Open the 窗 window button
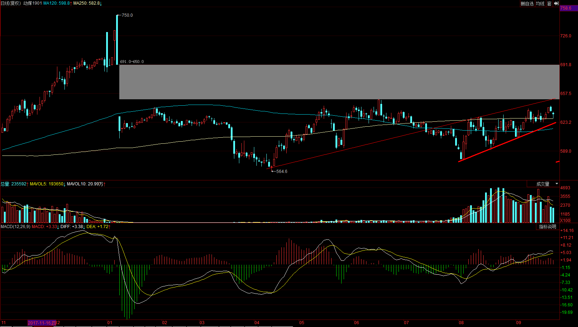The height and width of the screenshot is (327, 578). (x=549, y=4)
